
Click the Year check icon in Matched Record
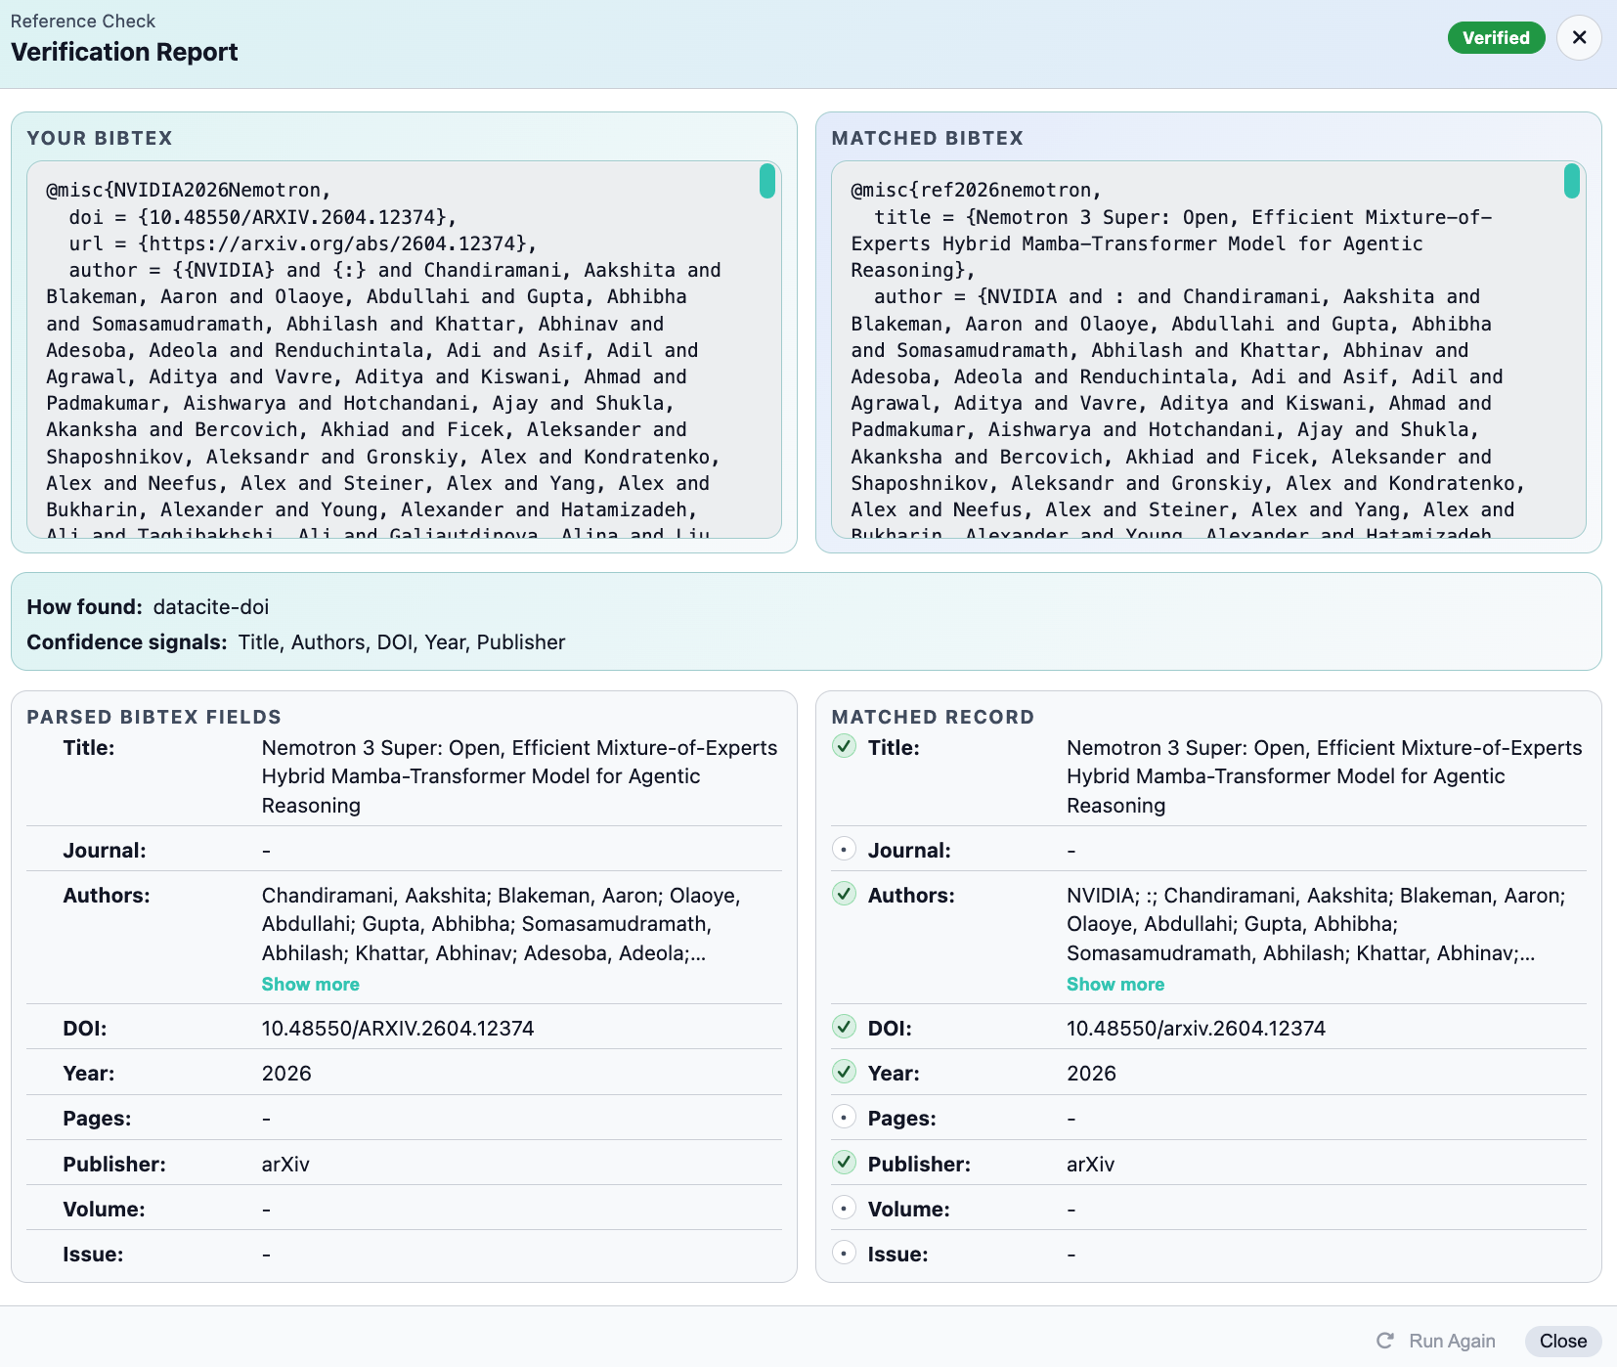click(x=844, y=1072)
